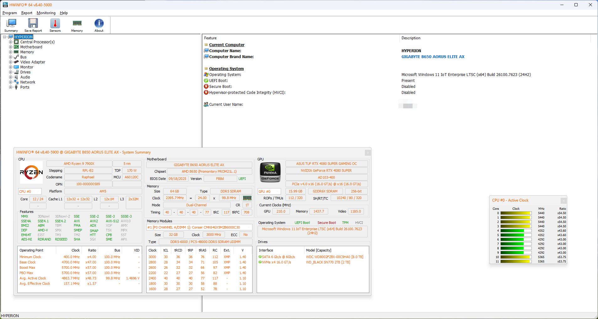
Task: Click the WD_BLACK SN770 2TB drive entry
Action: point(328,262)
